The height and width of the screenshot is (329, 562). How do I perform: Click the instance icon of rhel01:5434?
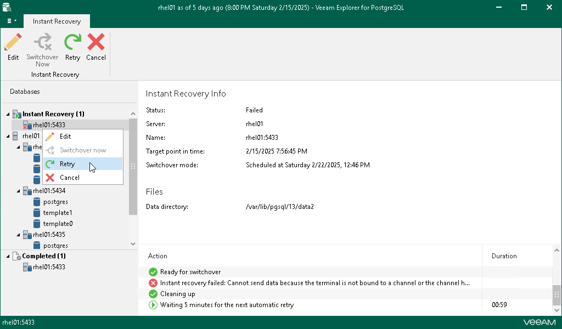pyautogui.click(x=27, y=191)
